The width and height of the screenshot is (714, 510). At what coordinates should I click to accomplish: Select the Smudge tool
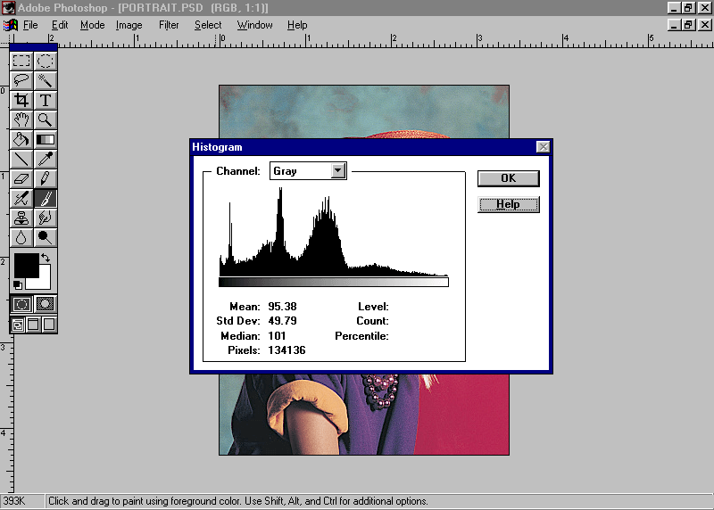[46, 218]
